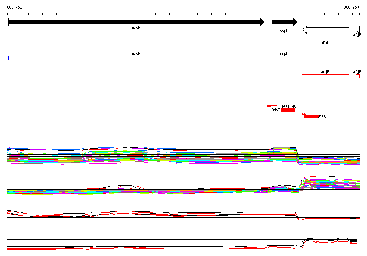The height and width of the screenshot is (256, 367).
Task: Click the end coordinate 886 250
Action: coord(351,7)
